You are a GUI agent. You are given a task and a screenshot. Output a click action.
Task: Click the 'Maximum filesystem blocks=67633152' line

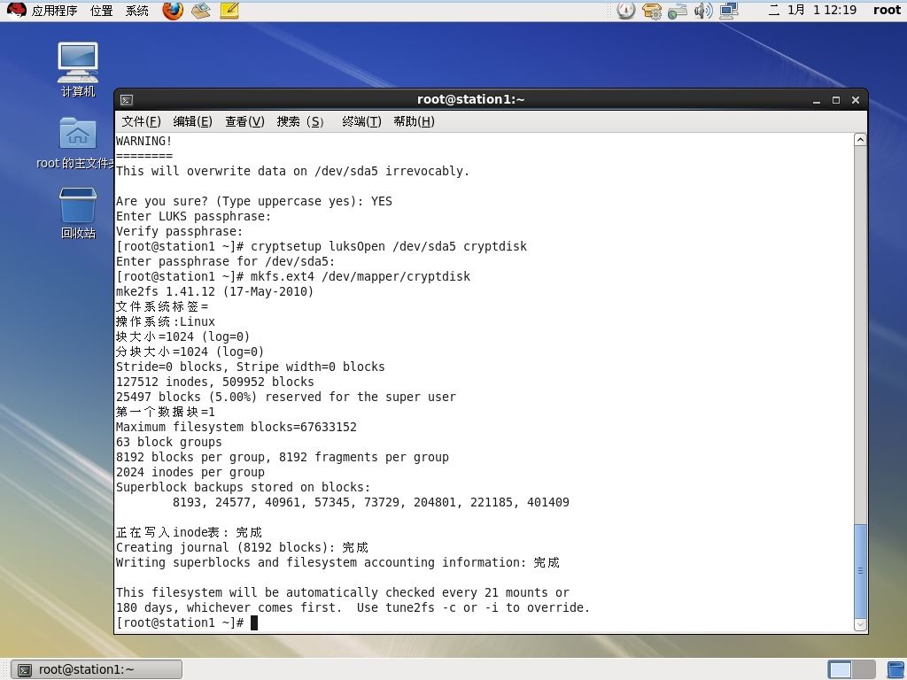[236, 427]
